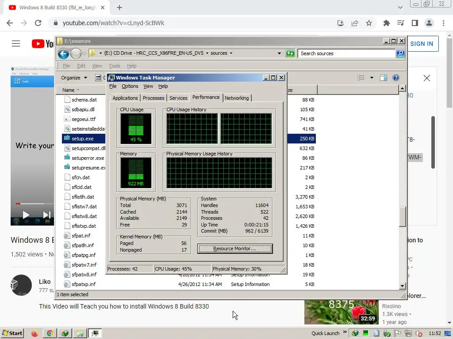
Task: Click the Resource Monitor button
Action: click(x=235, y=249)
